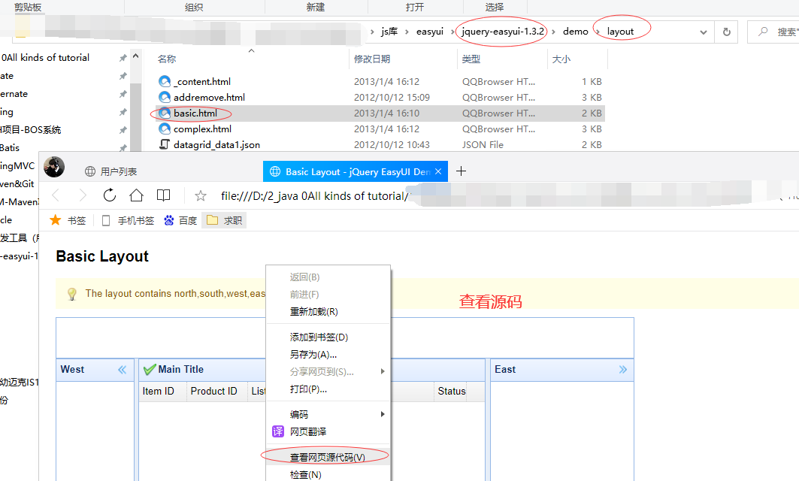Screen dimensions: 799x481
Task: Sort files by 修改日期 column header
Action: 372,59
